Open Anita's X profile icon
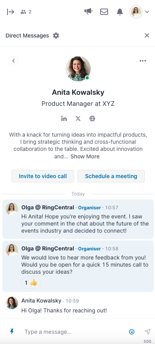155x344 pixels. tap(78, 119)
